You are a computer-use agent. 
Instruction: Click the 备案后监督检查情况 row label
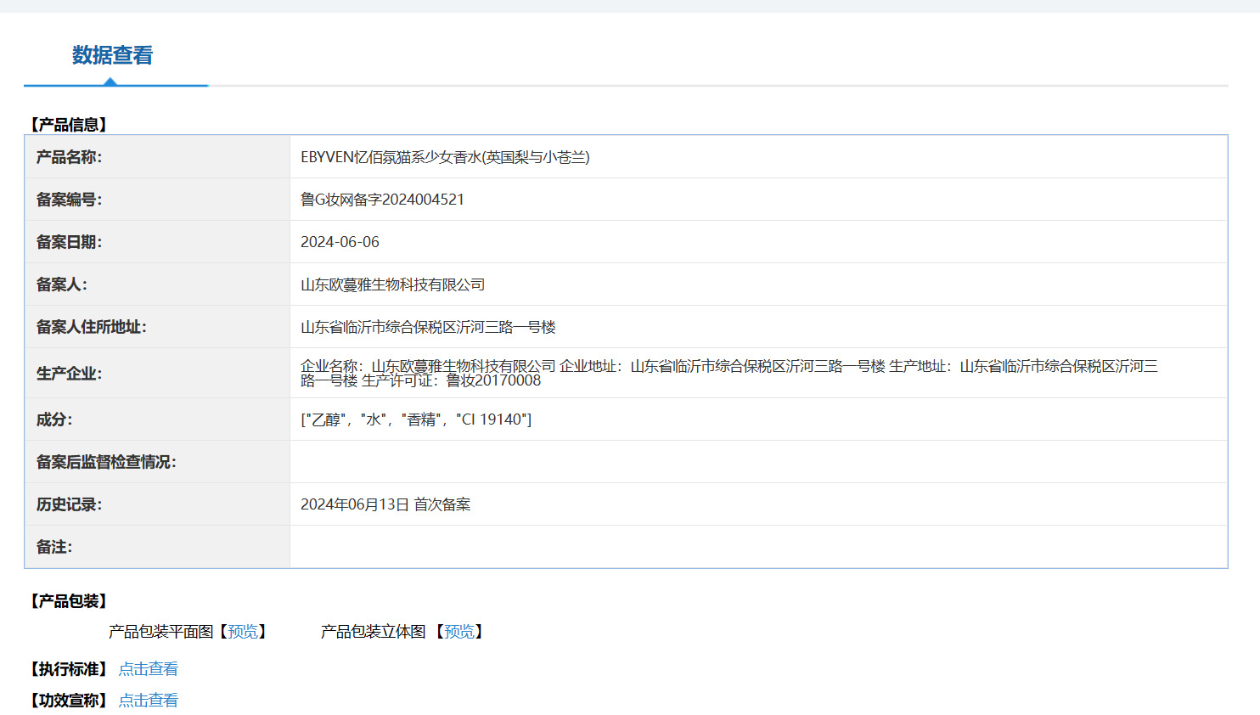point(106,462)
